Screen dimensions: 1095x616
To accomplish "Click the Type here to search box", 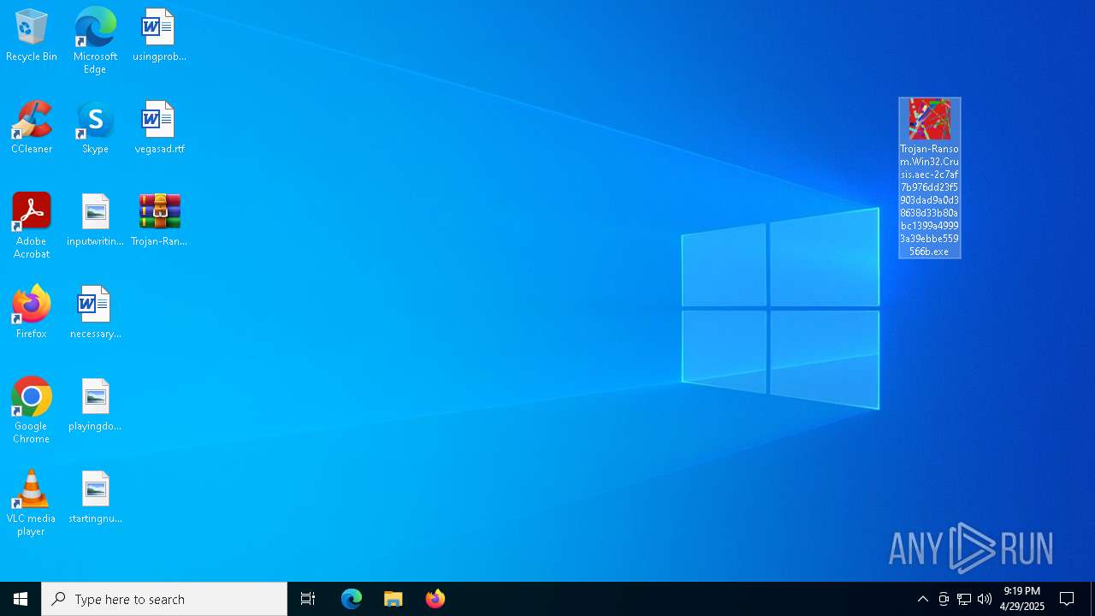I will (x=164, y=599).
